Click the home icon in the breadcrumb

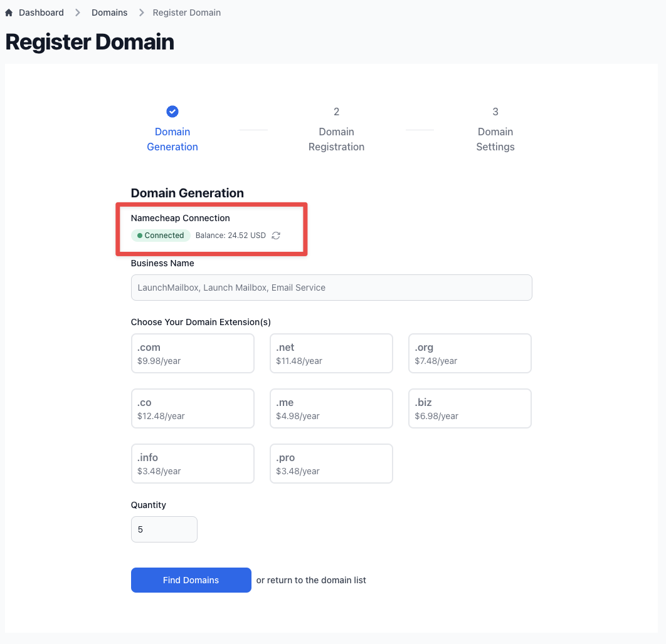pos(9,12)
